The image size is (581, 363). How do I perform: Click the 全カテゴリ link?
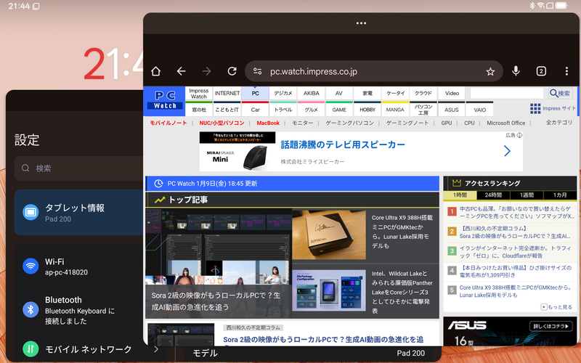(558, 122)
